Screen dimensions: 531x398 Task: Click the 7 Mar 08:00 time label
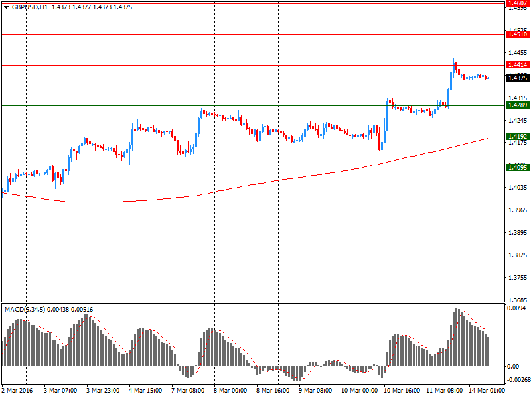click(188, 391)
